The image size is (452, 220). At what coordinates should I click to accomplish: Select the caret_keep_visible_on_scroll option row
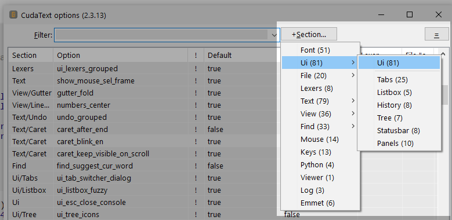(144, 153)
